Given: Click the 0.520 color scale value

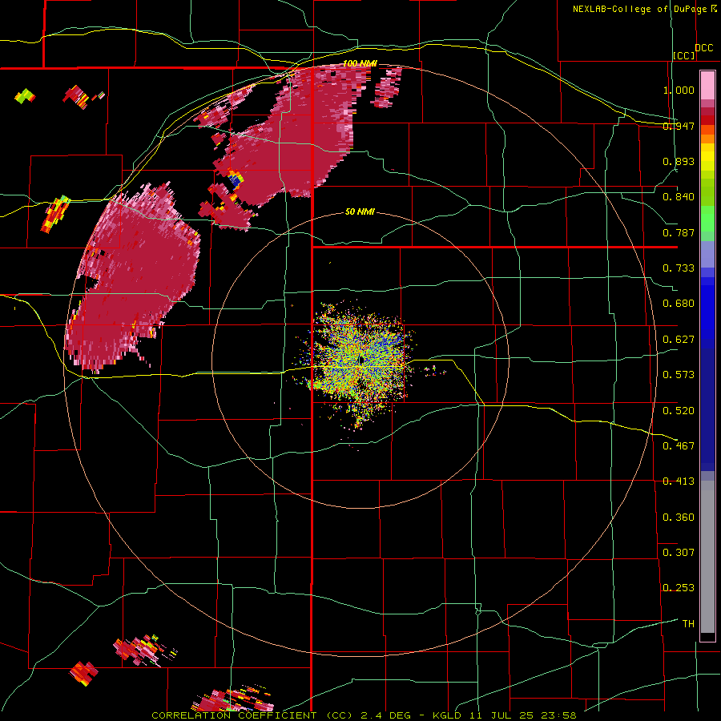Looking at the screenshot, I should [679, 411].
